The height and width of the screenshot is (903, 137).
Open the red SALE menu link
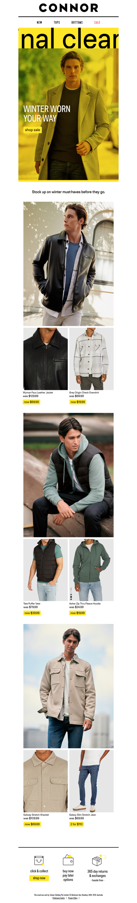coord(97,22)
